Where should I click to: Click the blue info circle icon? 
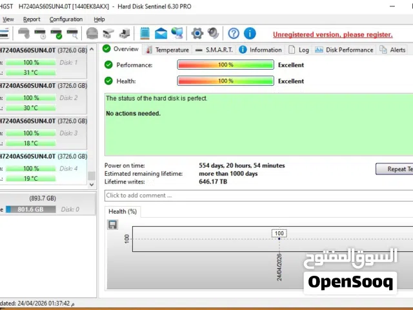point(250,34)
